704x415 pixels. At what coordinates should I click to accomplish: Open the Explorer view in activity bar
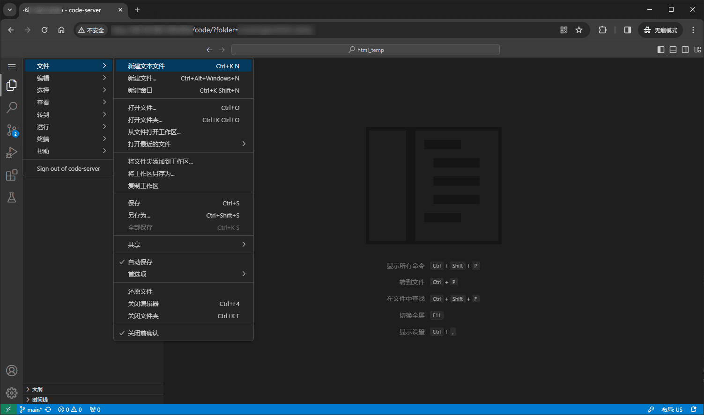pos(12,85)
